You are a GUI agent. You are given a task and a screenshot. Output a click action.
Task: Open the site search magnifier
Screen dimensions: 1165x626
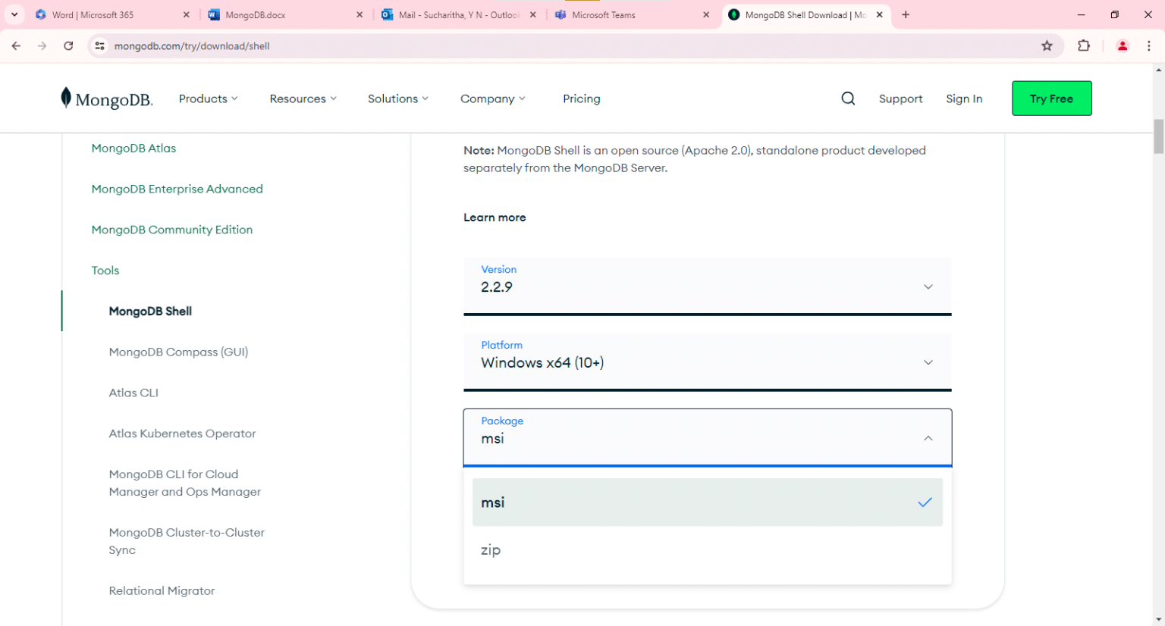847,98
